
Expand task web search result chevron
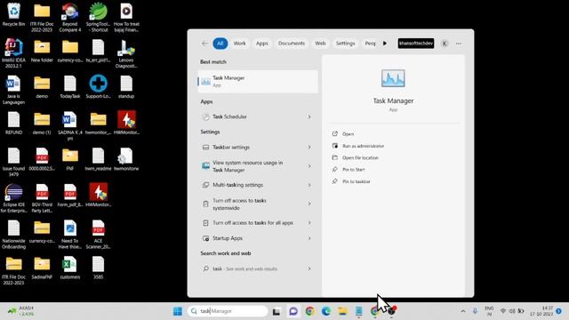click(x=309, y=268)
